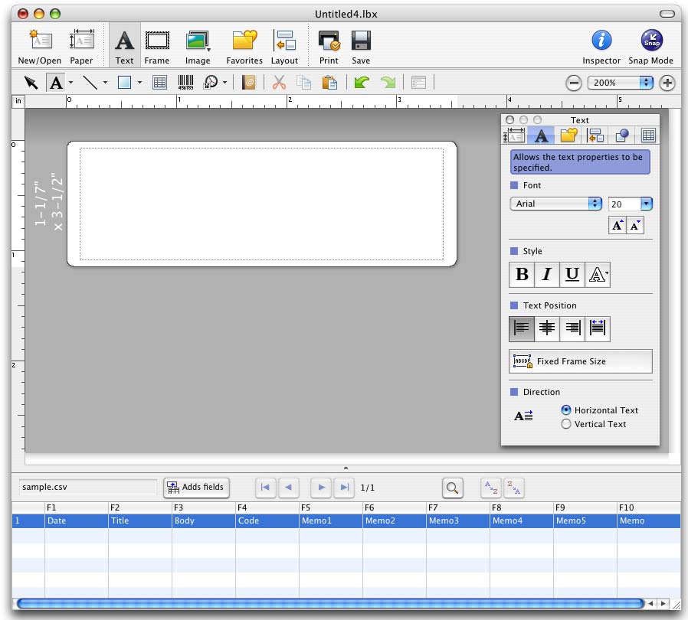Viewport: 688px width, 620px height.
Task: Decrease font size with smaller A button
Action: (635, 225)
